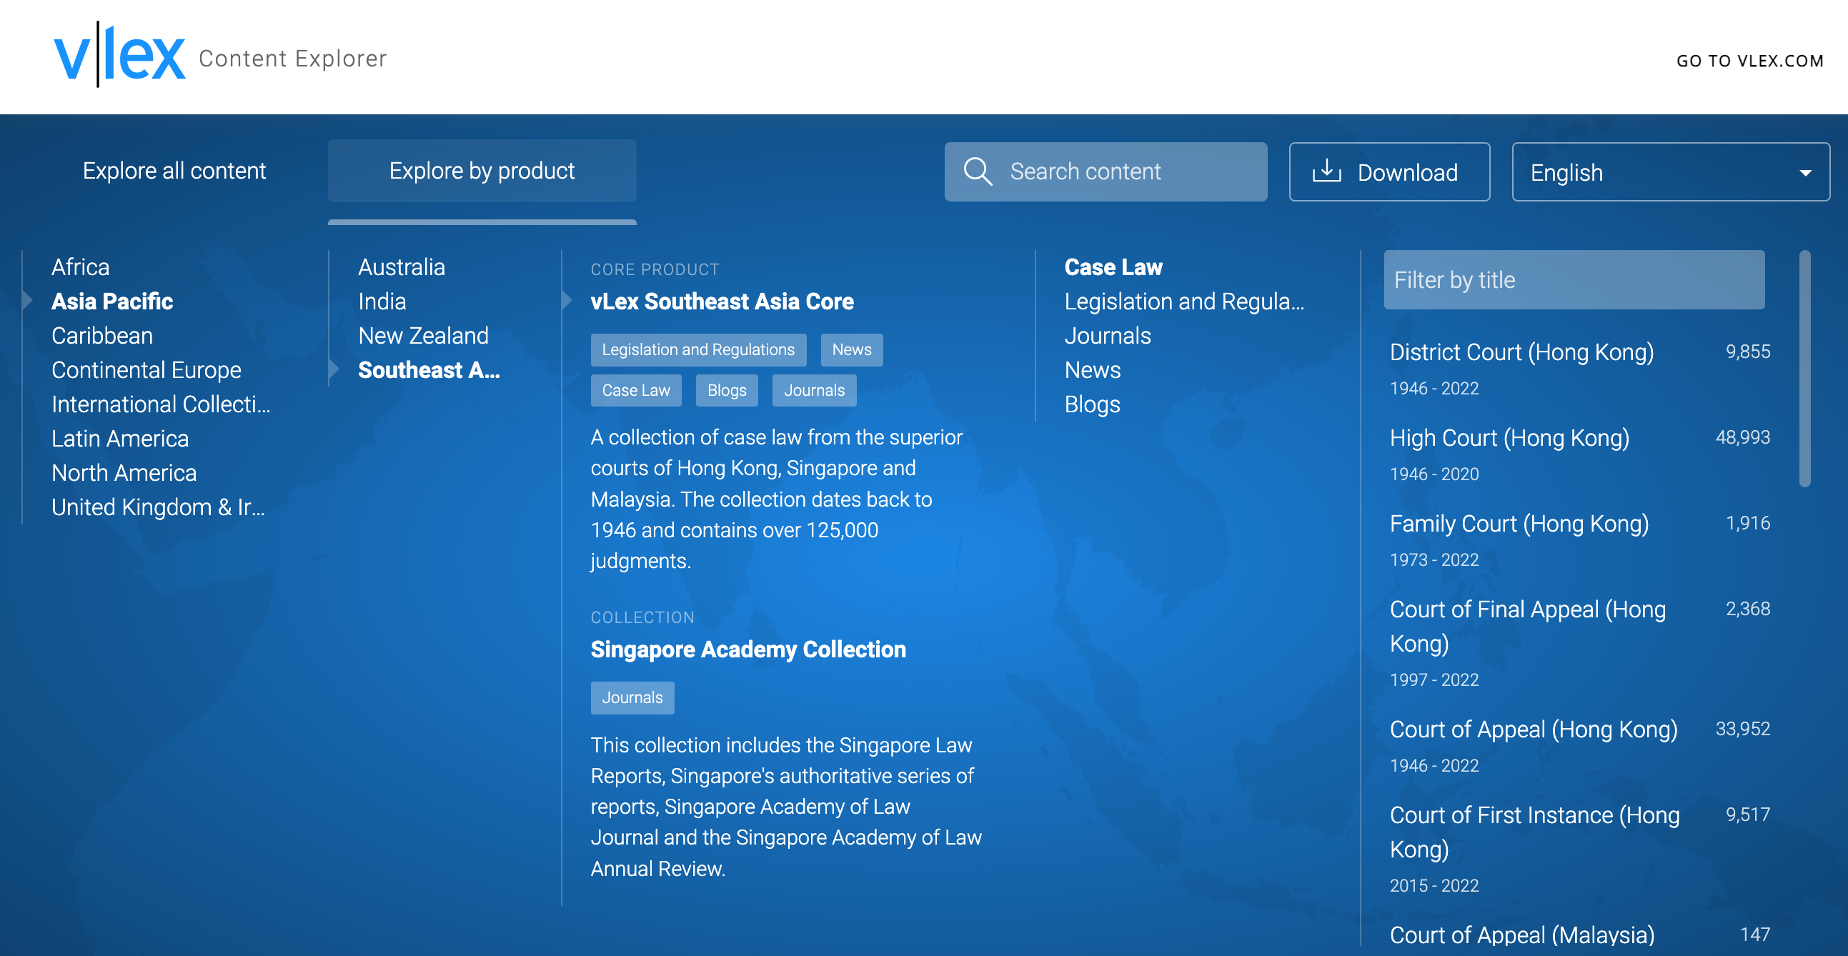Choose Australia in country list

(x=402, y=267)
